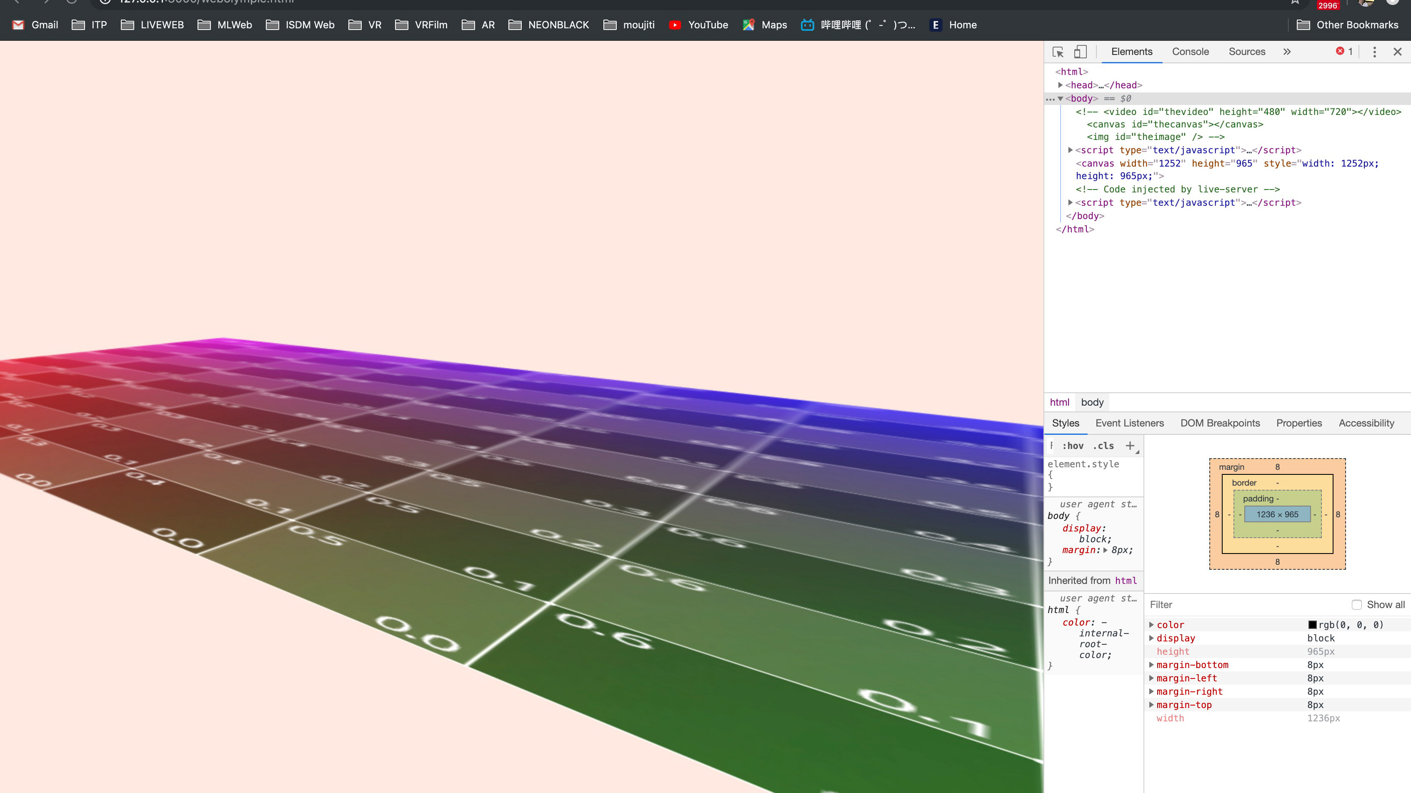
Task: Click the black color swatch in computed styles
Action: tap(1312, 624)
